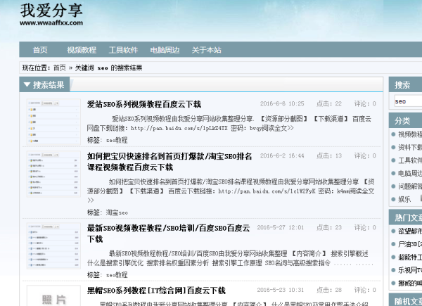This screenshot has width=422, height=306.
Task: Select the 点击: 13 count text
Action: coord(329,155)
